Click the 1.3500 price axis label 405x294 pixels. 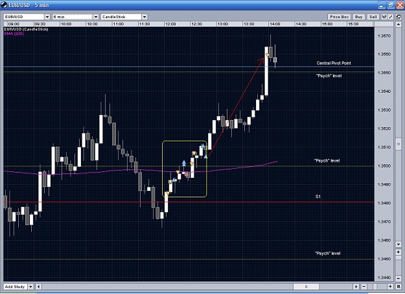384,166
